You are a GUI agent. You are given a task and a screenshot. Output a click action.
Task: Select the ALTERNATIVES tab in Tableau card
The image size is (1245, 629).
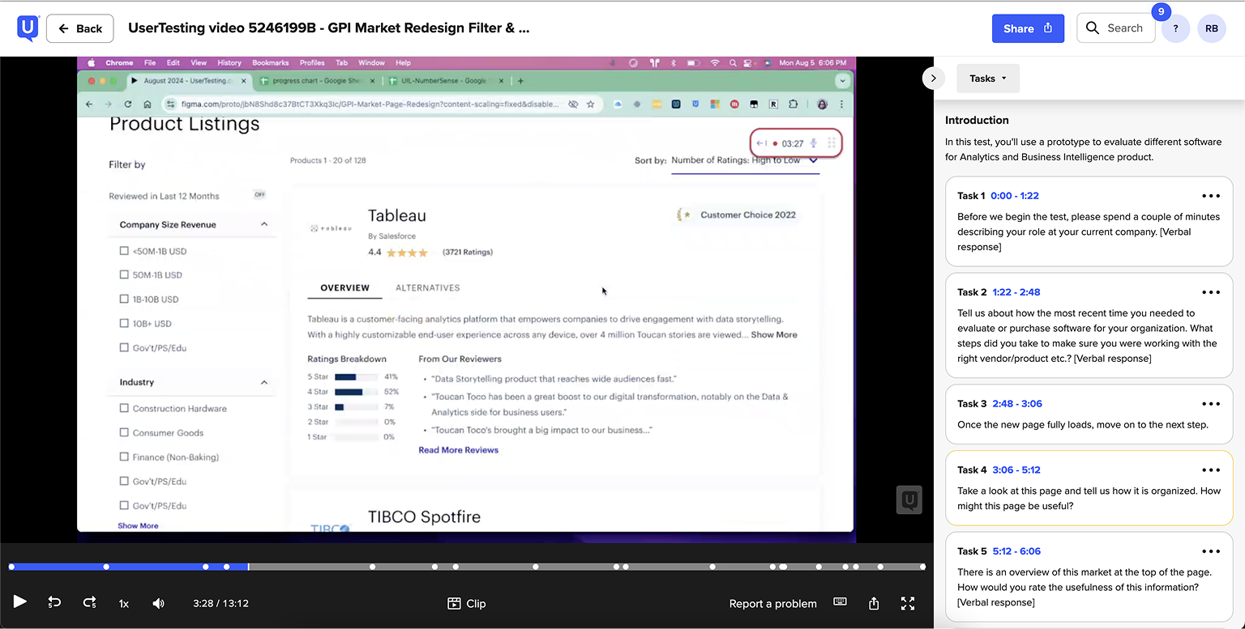pyautogui.click(x=427, y=288)
